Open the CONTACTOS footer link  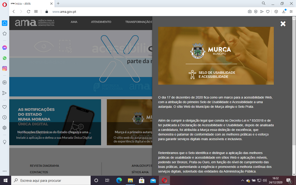tap(39, 172)
